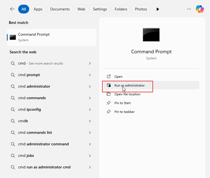Open the Copilot icon
Screen dimensions: 210x178
200,9
